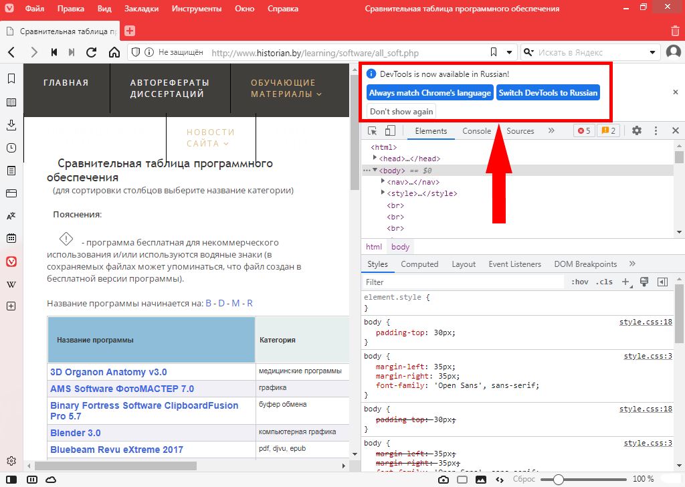Image resolution: width=685 pixels, height=487 pixels.
Task: Toggle the side panel visibility button
Action: point(13,479)
